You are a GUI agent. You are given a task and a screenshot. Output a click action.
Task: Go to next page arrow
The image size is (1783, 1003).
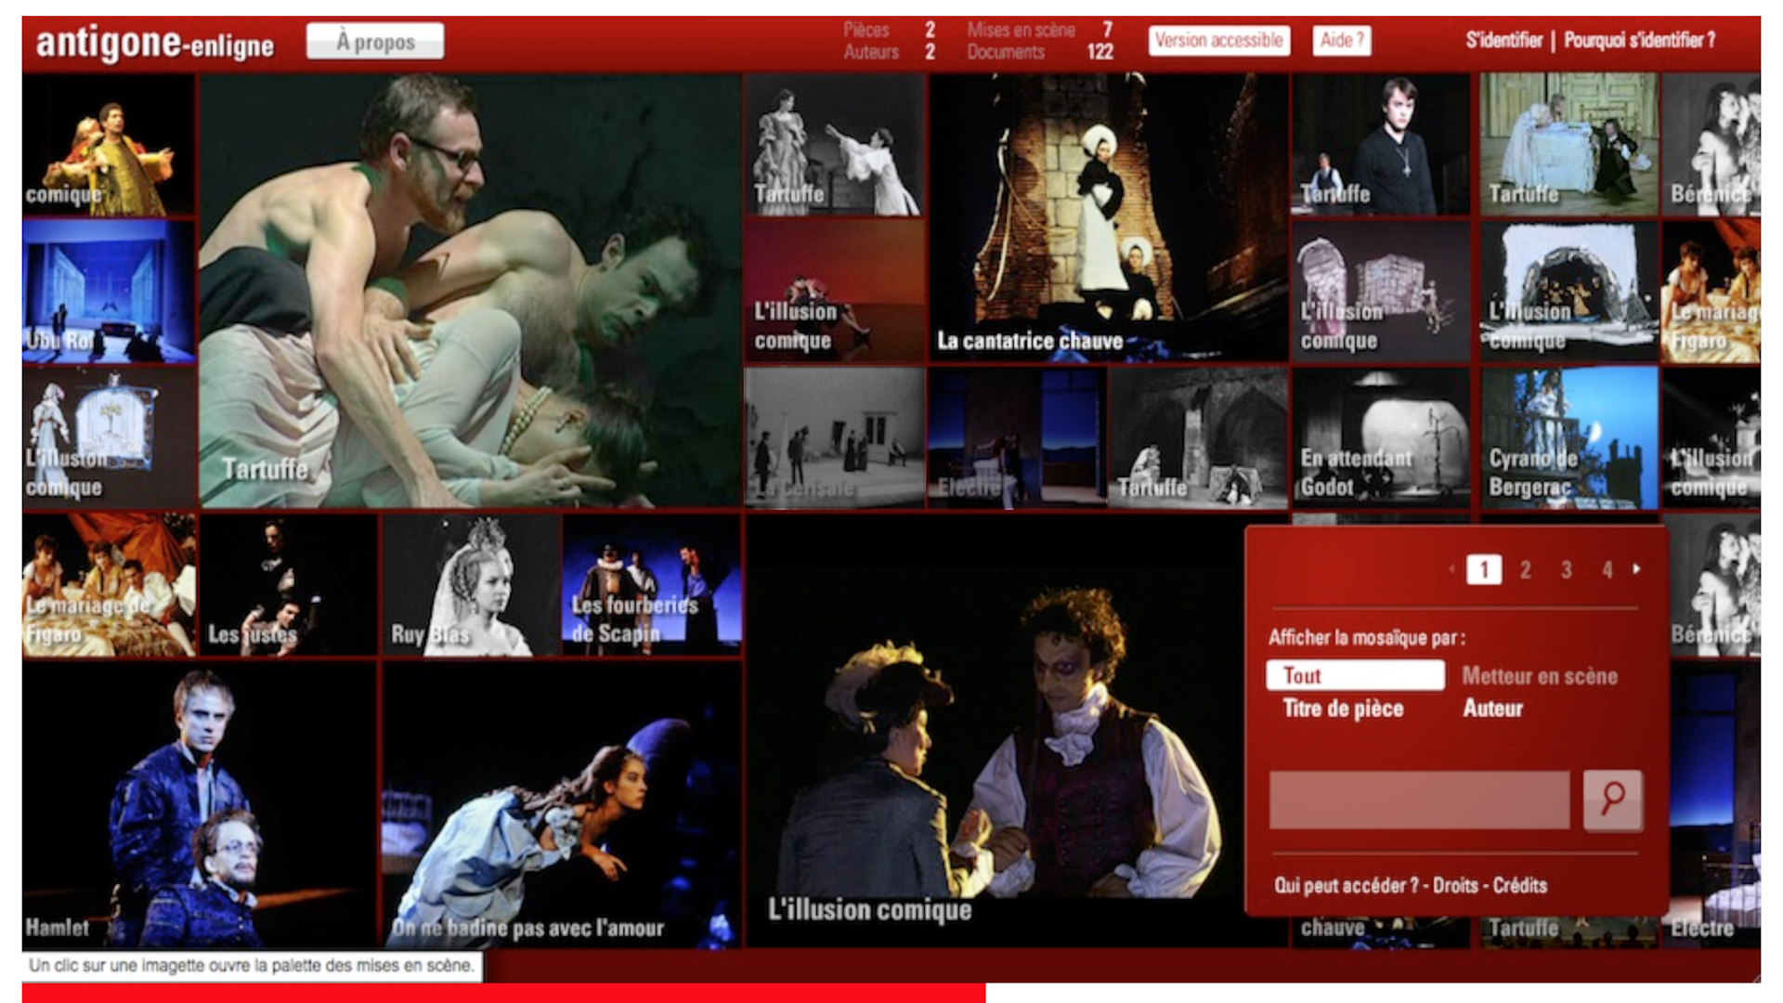(1636, 569)
